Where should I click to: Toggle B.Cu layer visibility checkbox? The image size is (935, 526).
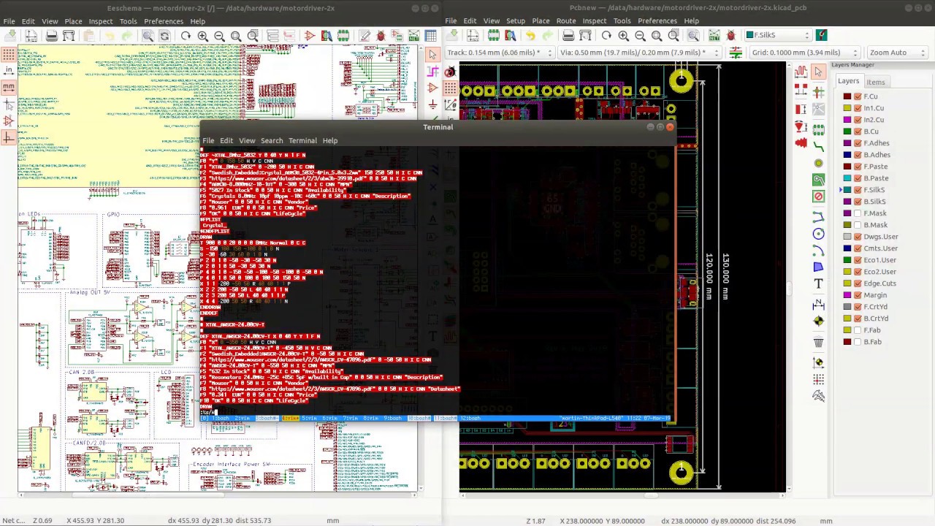point(858,131)
